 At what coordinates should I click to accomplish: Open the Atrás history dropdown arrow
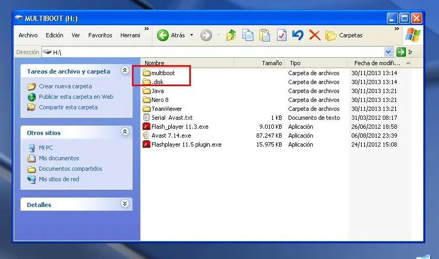point(192,35)
